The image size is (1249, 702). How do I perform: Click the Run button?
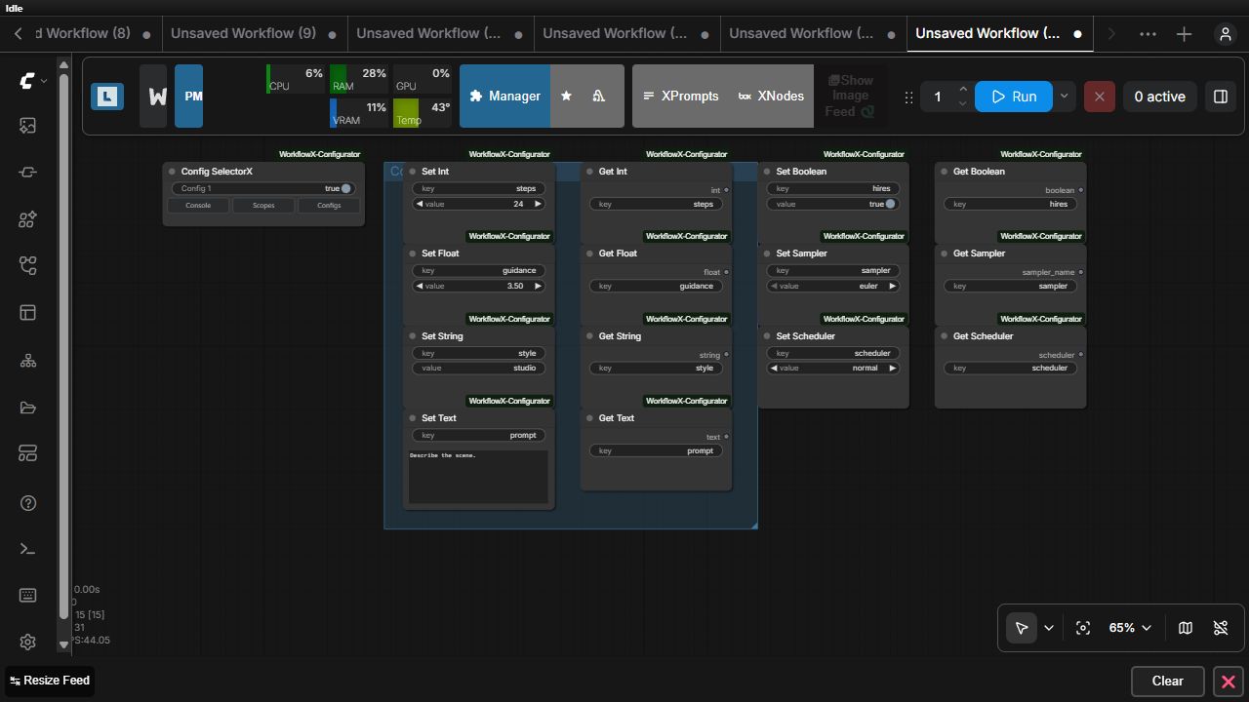[1014, 97]
